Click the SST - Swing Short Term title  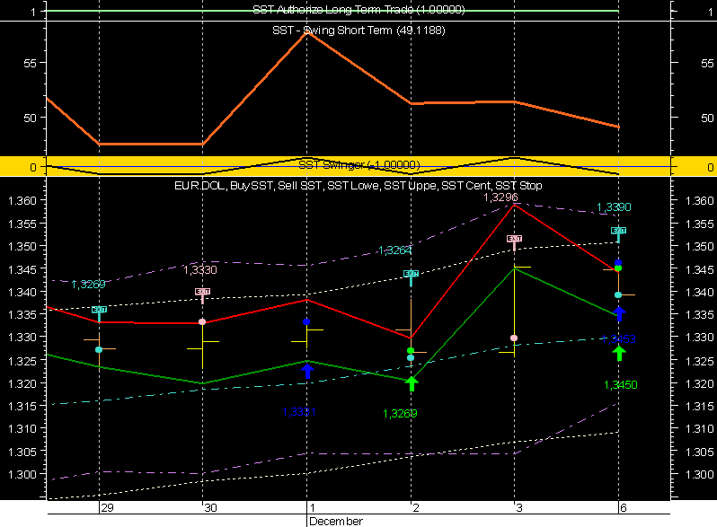[358, 31]
